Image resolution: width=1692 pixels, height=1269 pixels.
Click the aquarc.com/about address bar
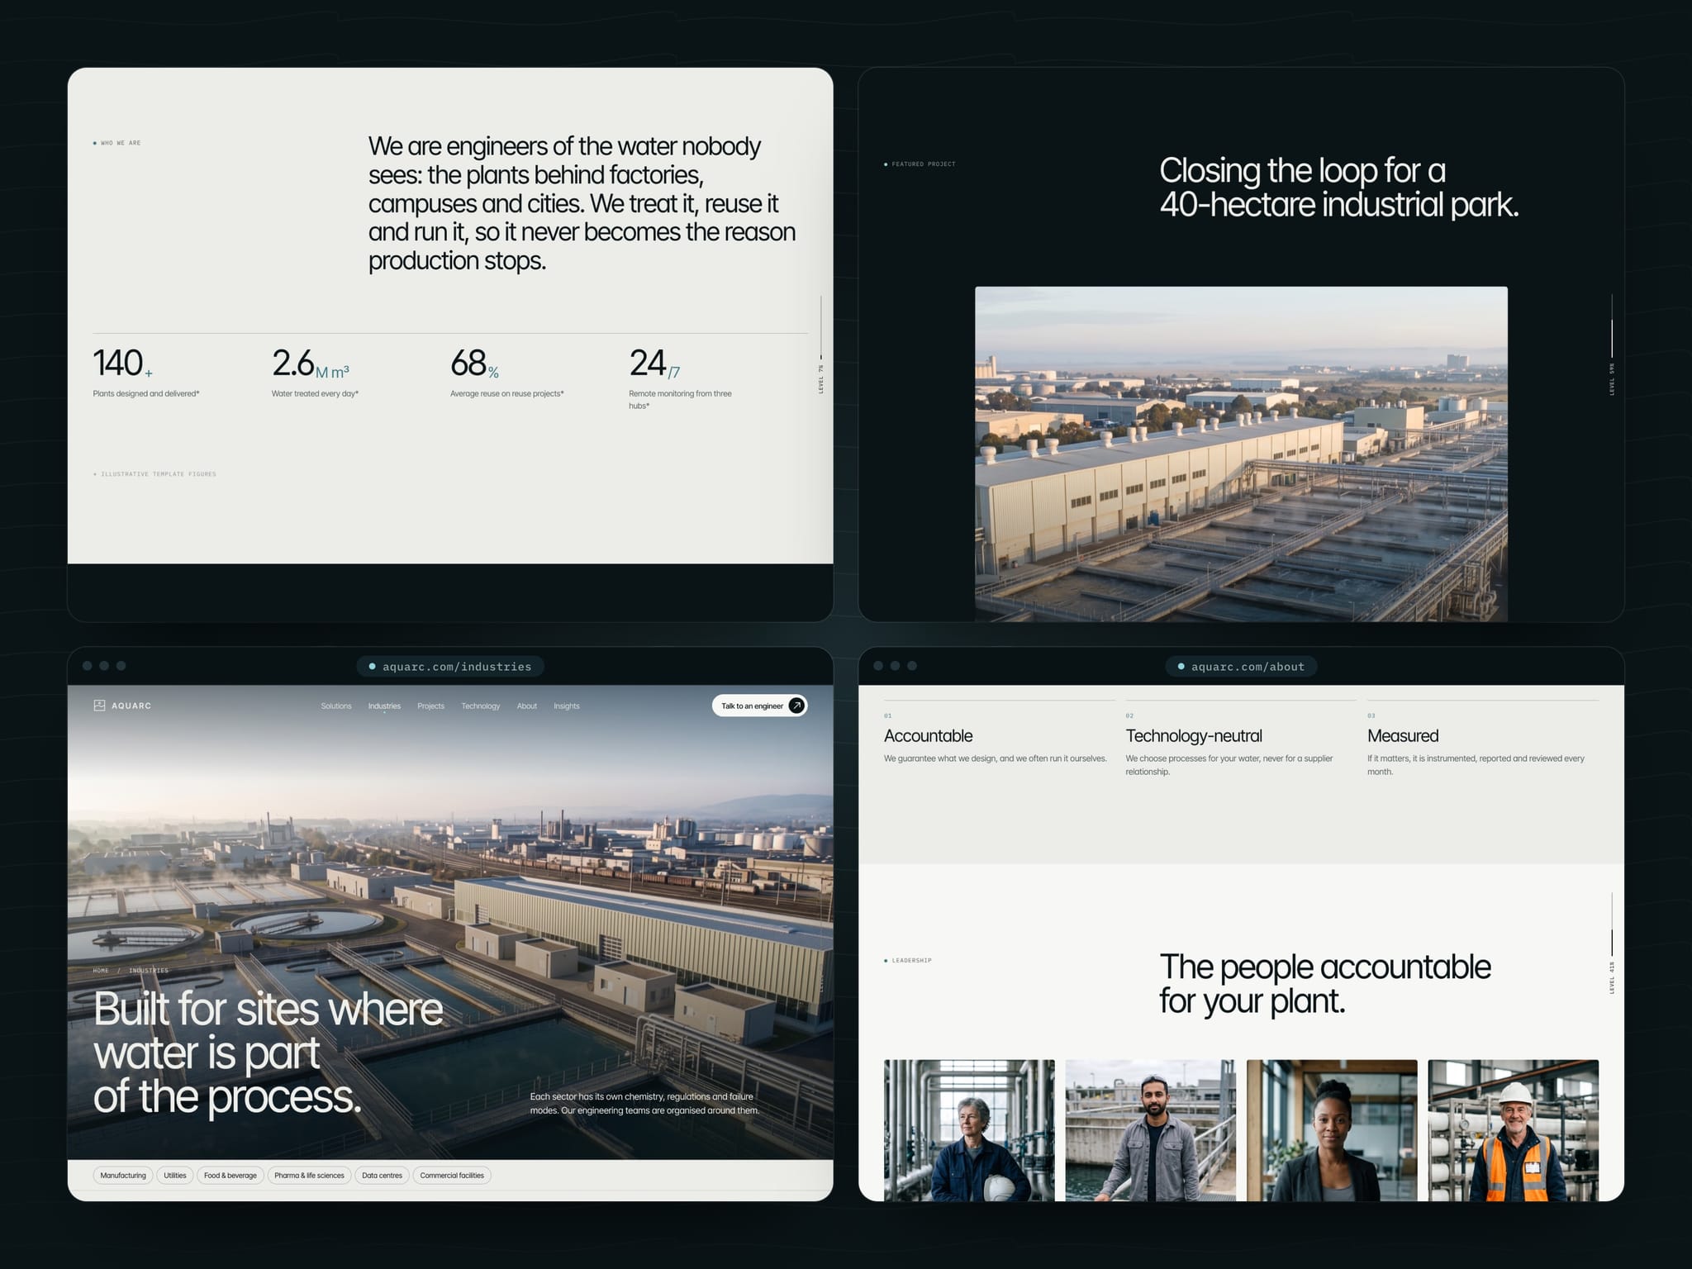1241,667
